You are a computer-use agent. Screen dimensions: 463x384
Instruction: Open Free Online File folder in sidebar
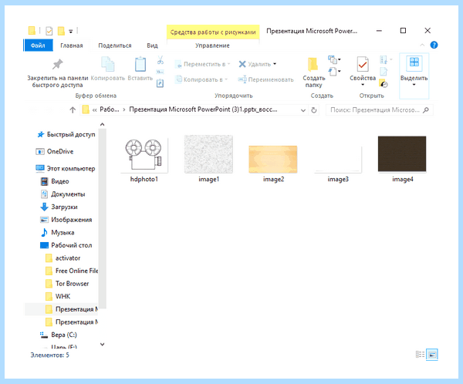(x=72, y=271)
